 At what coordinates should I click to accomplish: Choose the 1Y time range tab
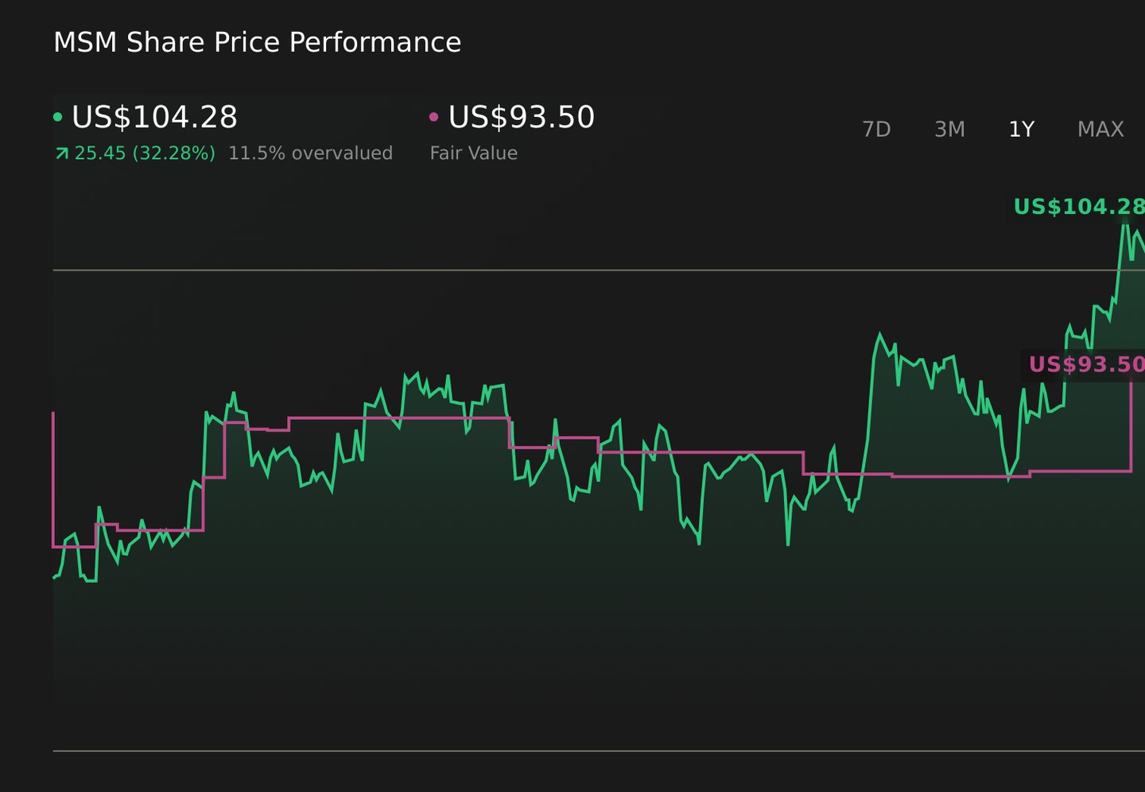pyautogui.click(x=1021, y=130)
